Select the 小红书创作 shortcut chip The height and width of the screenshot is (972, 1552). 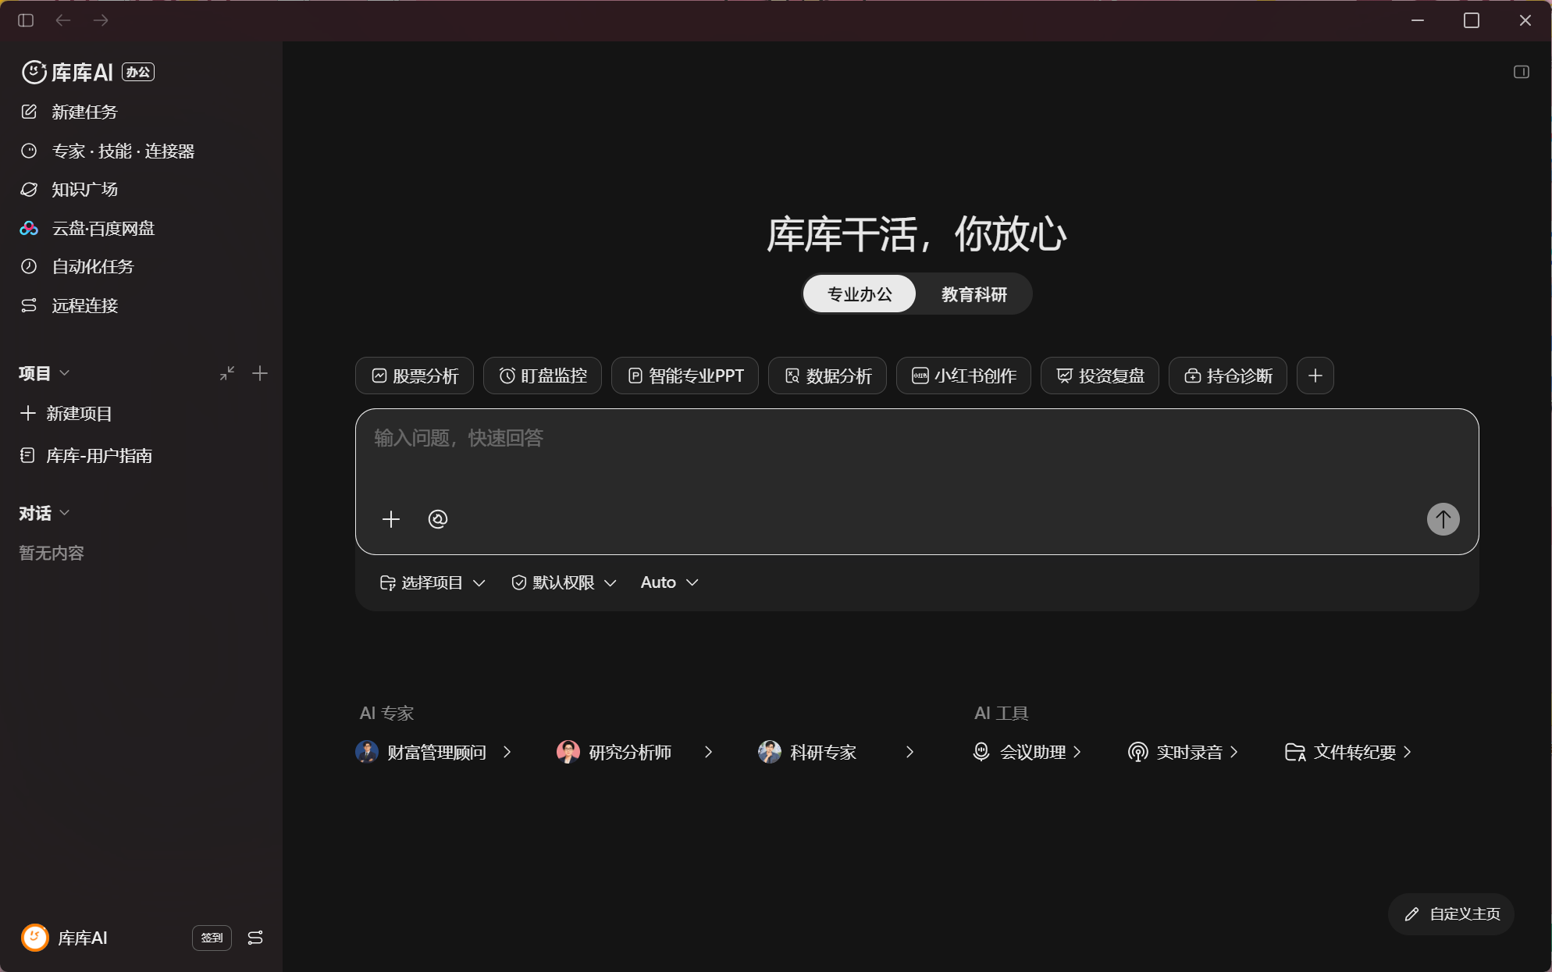click(x=964, y=376)
